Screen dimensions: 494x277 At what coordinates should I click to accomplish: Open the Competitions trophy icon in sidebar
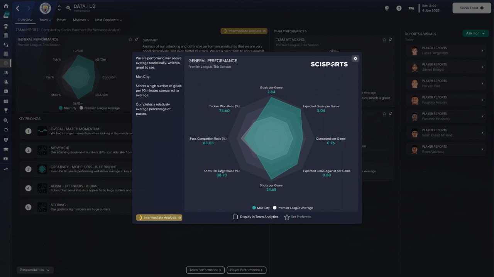[x=6, y=110]
